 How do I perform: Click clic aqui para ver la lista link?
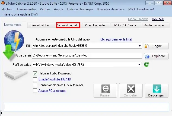pos(116,39)
